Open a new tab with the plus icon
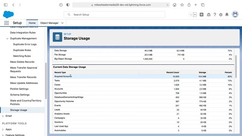 coord(195,5)
